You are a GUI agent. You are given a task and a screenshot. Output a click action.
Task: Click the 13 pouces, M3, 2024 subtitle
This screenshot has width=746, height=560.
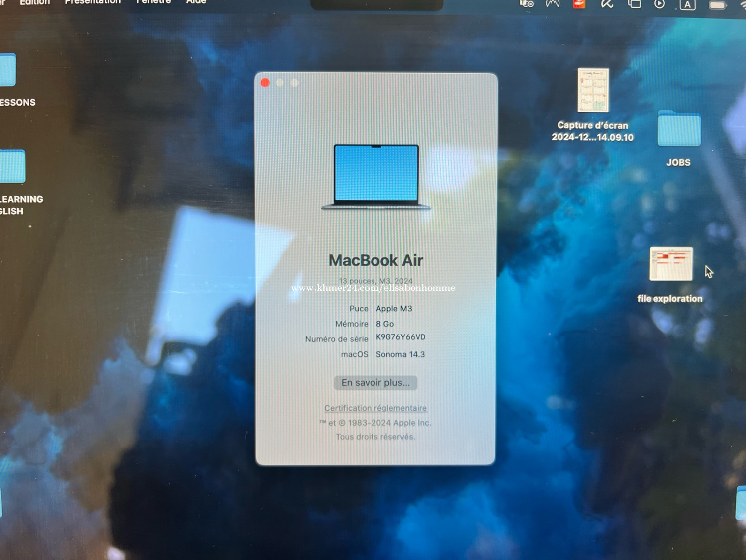[x=375, y=281]
